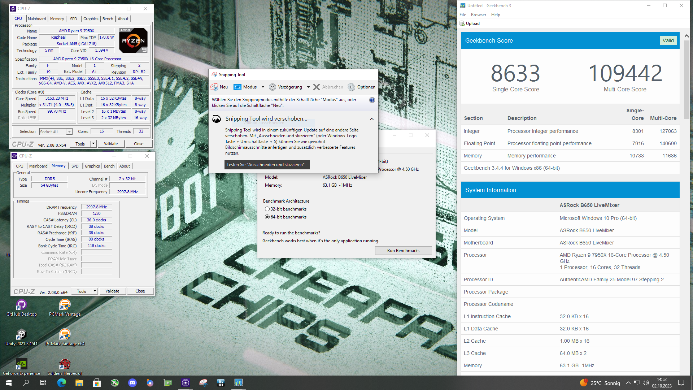Click Tools button in top CPU-Z
The height and width of the screenshot is (390, 693).
pyautogui.click(x=80, y=144)
